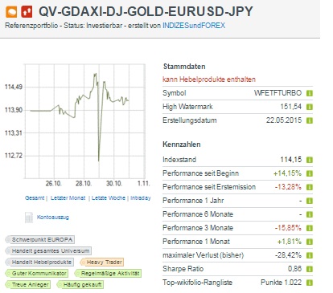Open info icon beside Indexstand row
This screenshot has height=293, width=333.
tap(310, 160)
